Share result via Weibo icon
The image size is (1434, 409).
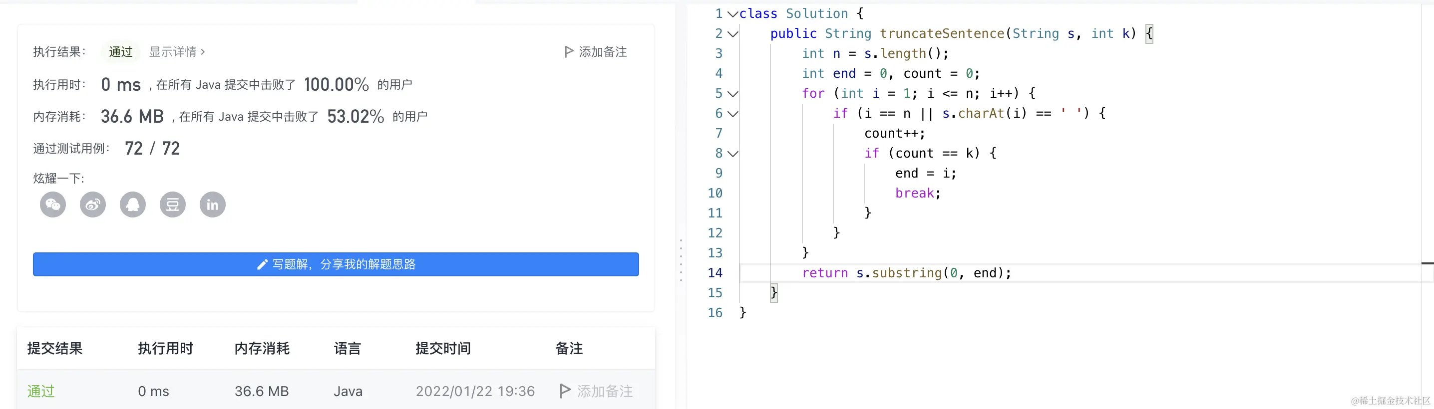click(93, 205)
